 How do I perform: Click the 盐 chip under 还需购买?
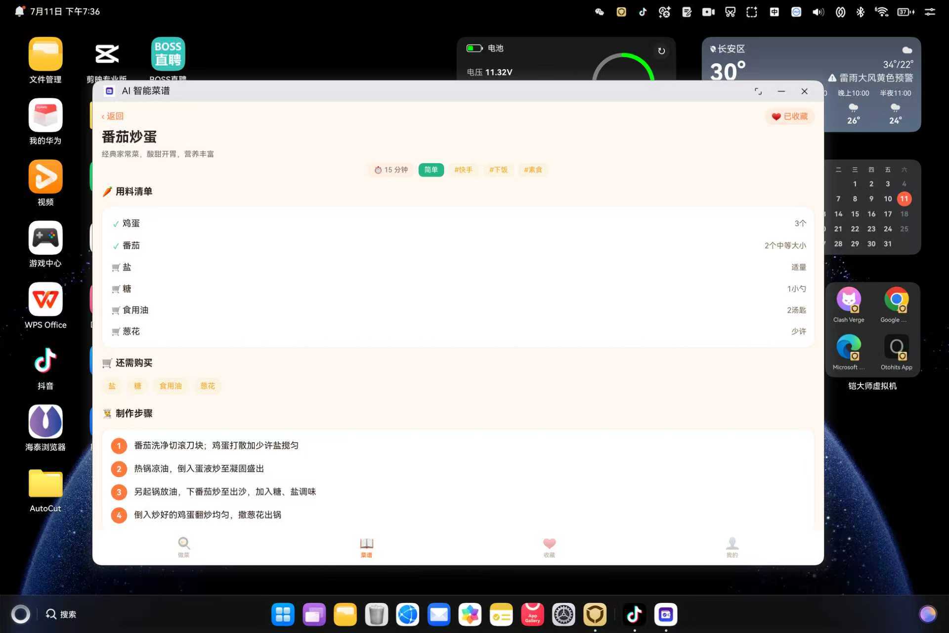(112, 386)
